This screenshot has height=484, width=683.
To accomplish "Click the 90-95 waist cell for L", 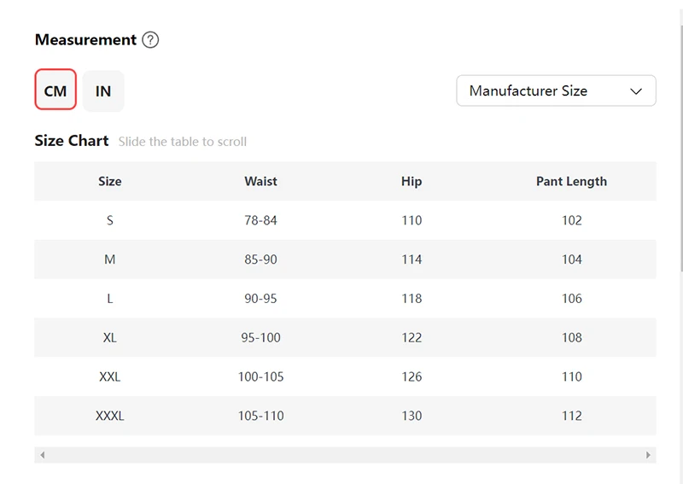I will click(x=260, y=299).
